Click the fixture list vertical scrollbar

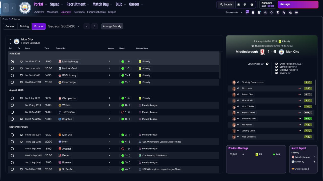tap(220, 65)
